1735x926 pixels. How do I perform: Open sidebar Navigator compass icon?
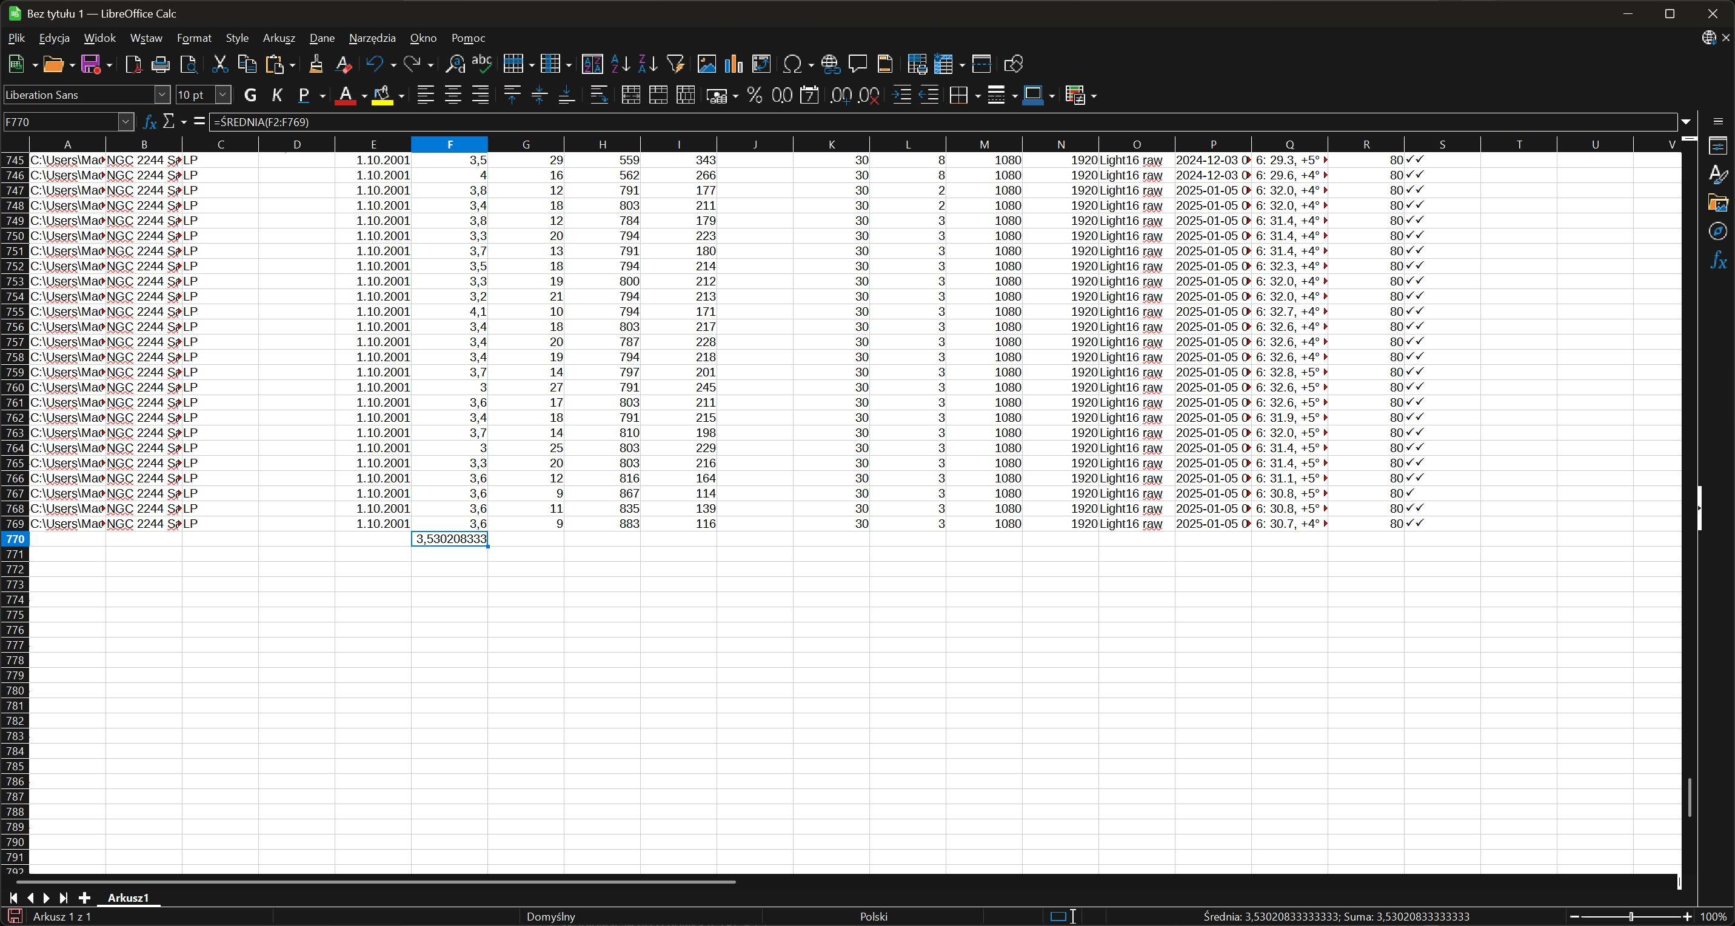click(x=1718, y=232)
